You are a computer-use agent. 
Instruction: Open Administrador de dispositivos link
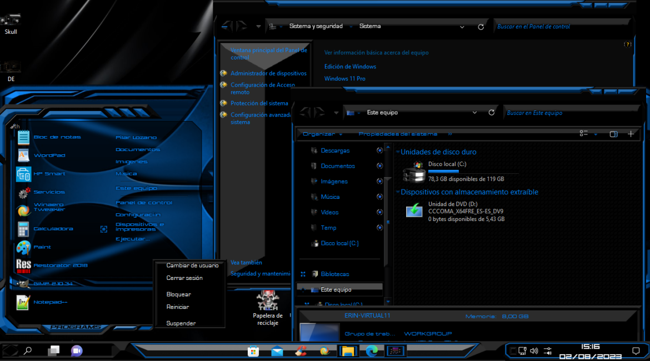(x=268, y=73)
